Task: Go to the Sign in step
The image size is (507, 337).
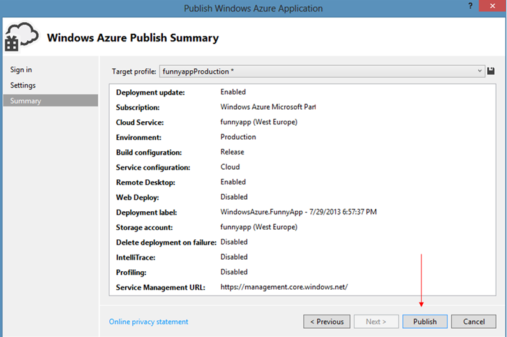Action: [21, 70]
